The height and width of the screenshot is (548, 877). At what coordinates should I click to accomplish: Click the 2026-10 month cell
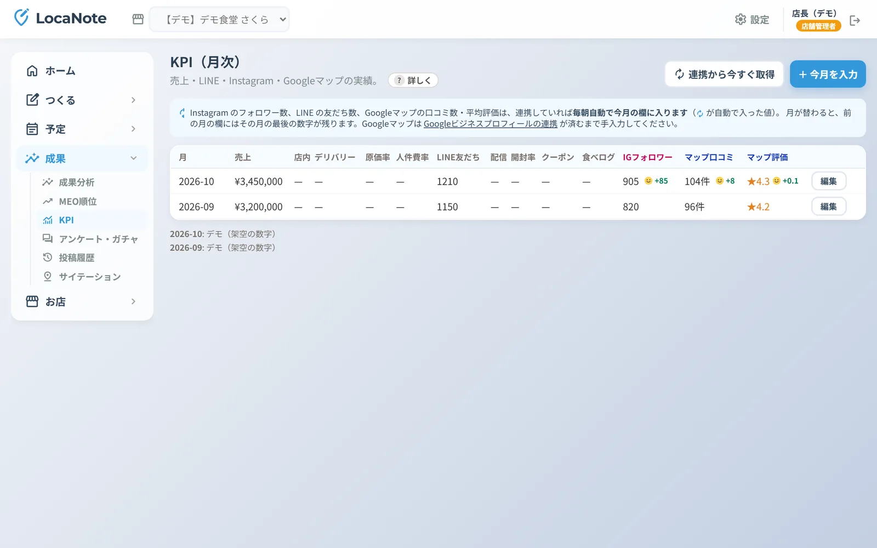click(x=196, y=181)
